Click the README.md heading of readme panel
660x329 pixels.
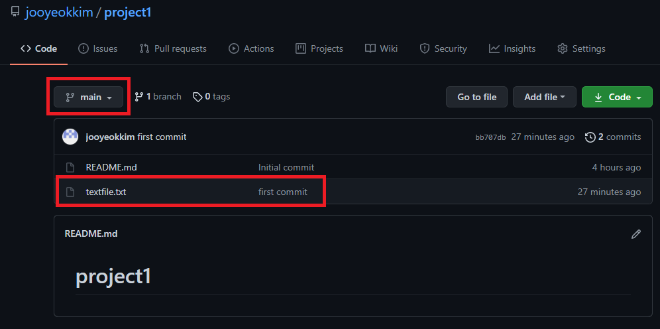[x=91, y=233]
